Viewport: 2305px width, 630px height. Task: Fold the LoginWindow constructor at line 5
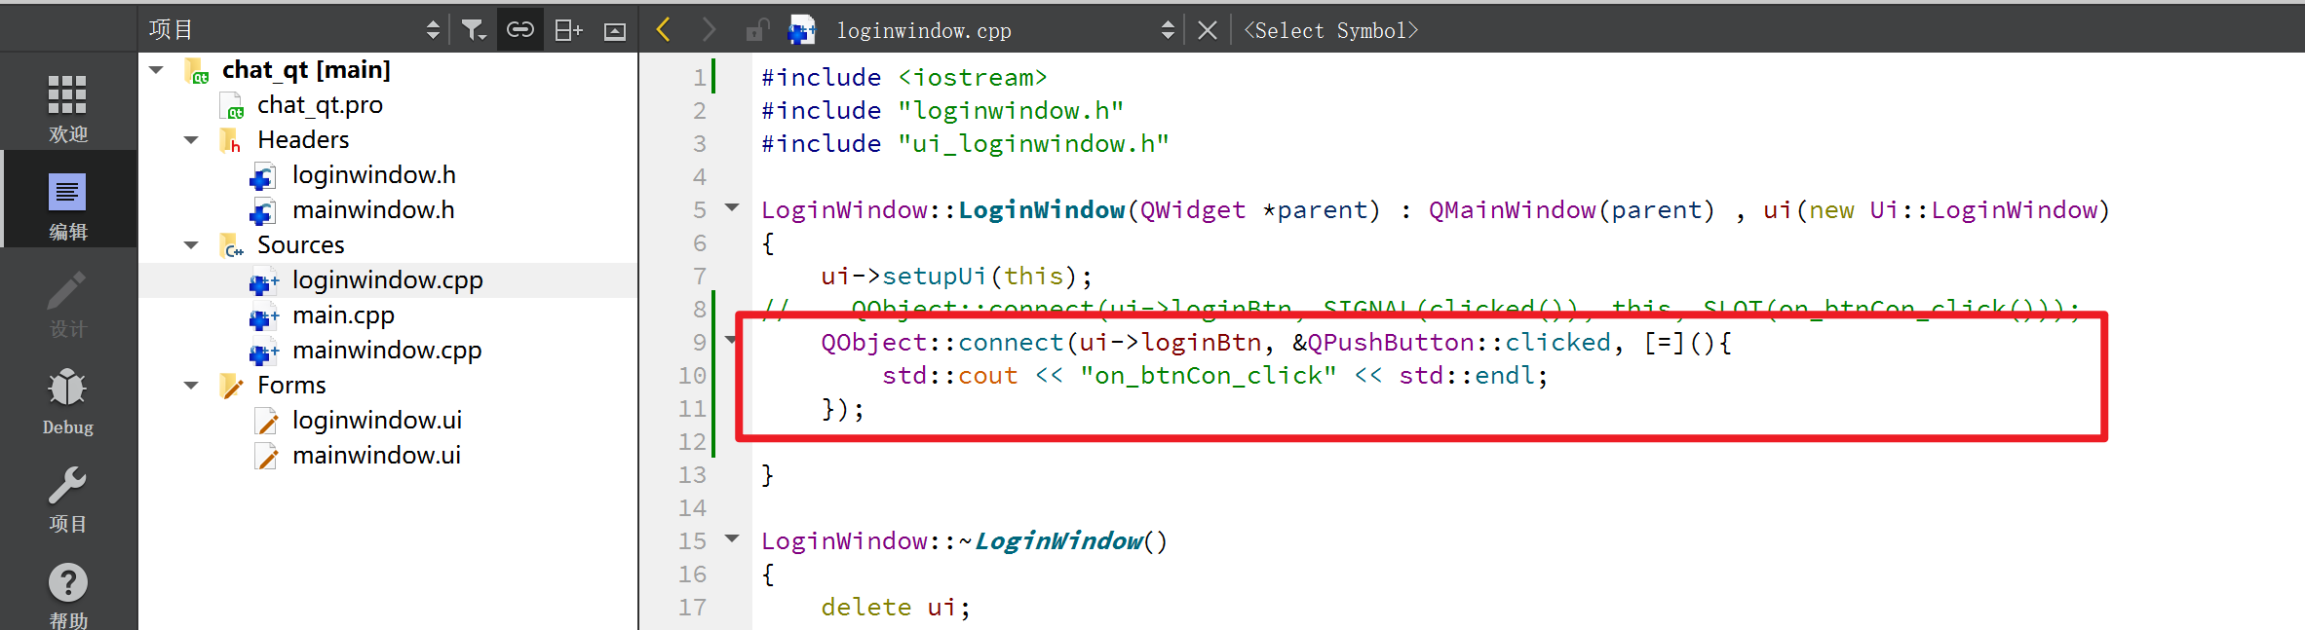click(732, 207)
